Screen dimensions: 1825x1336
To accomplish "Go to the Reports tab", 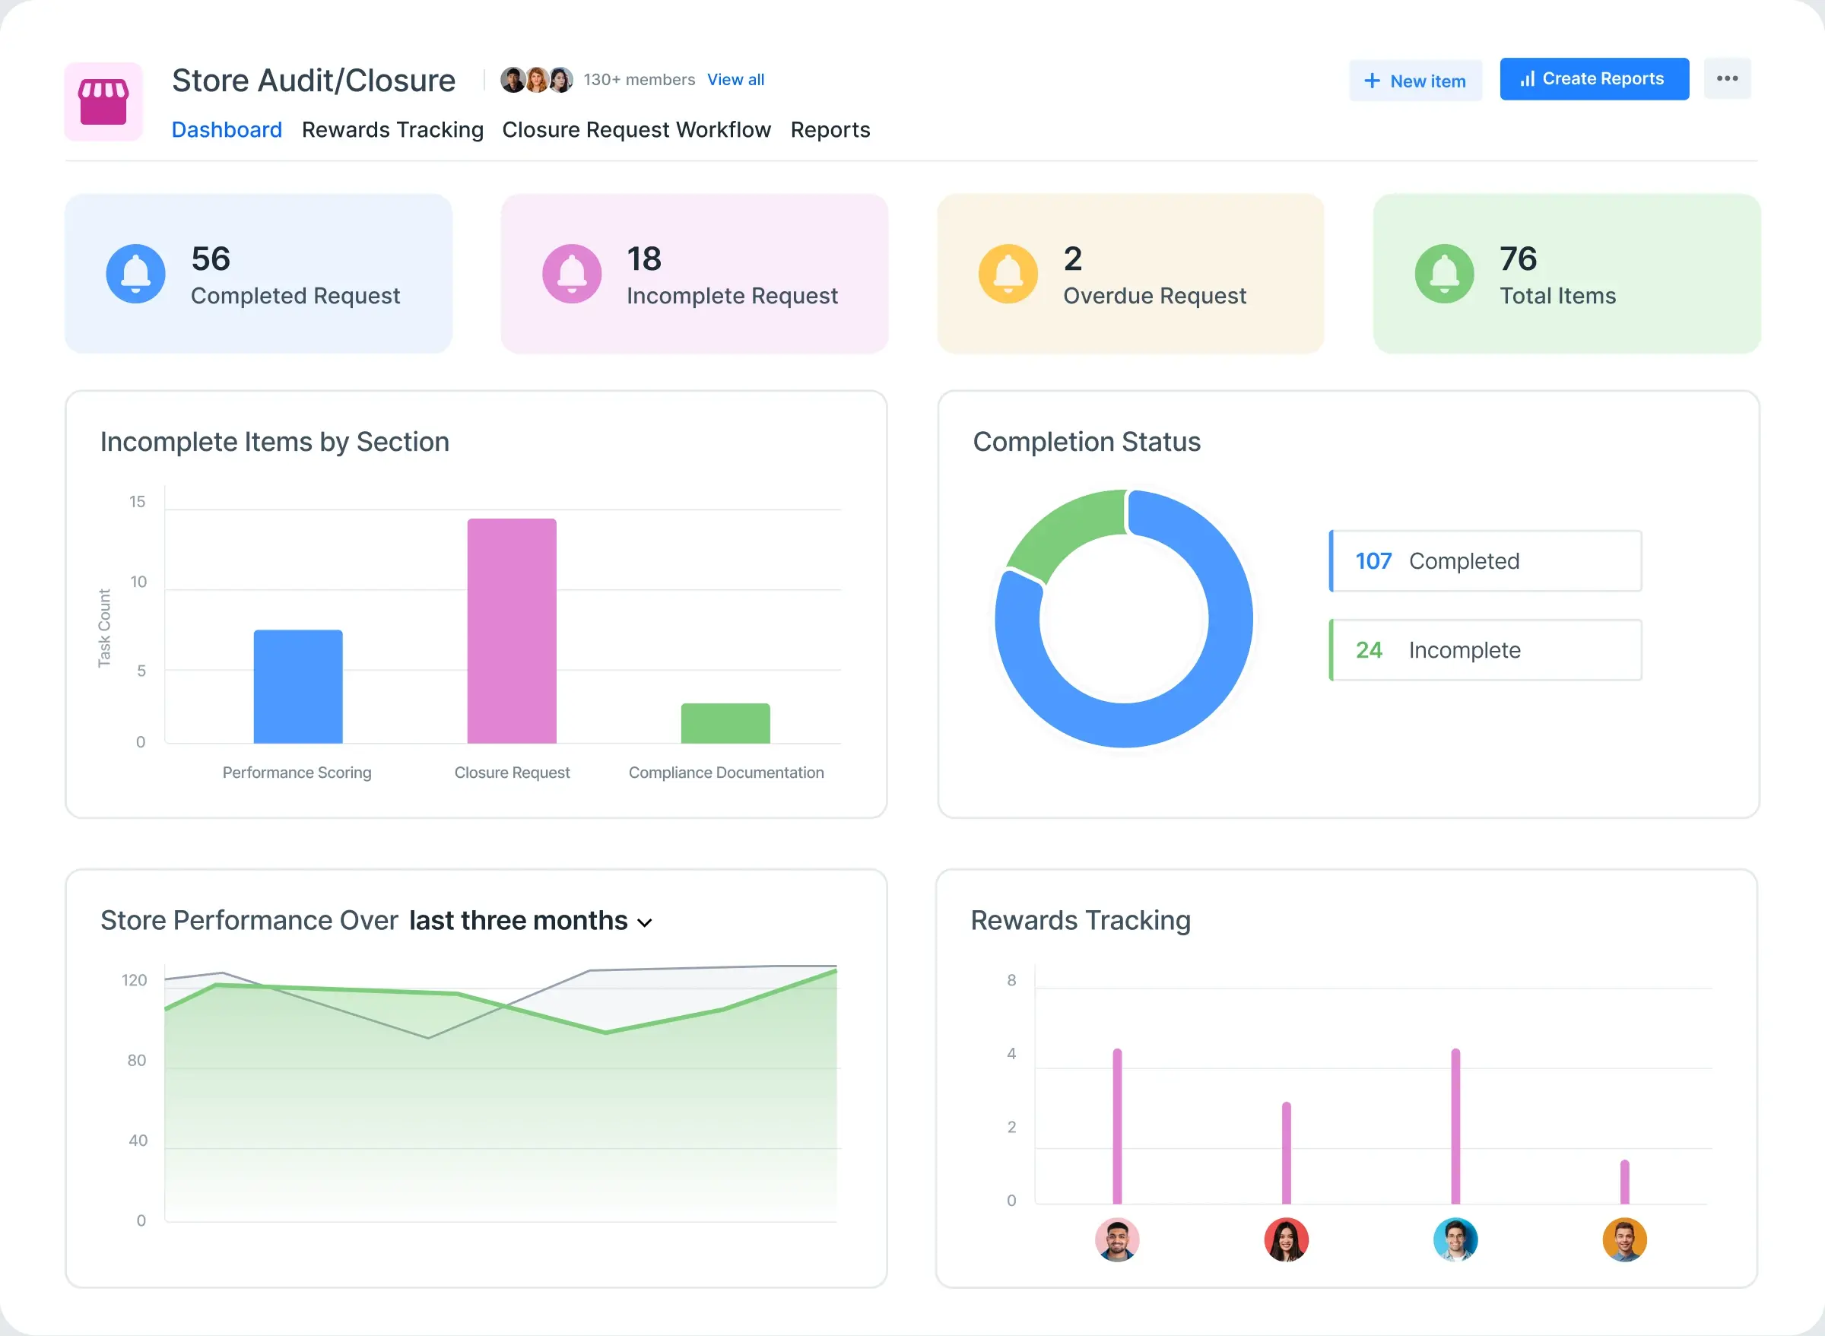I will point(830,129).
